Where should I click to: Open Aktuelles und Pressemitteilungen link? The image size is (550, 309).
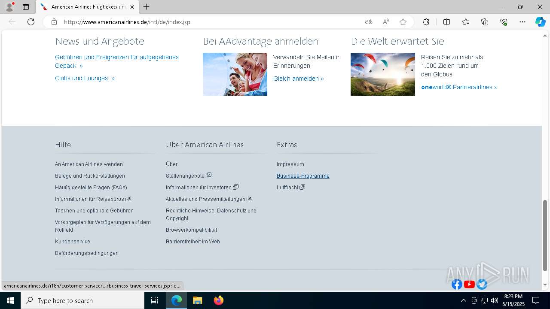[209, 199]
